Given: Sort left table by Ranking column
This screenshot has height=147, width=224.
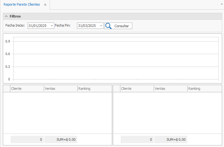Looking at the screenshot, I should point(94,89).
